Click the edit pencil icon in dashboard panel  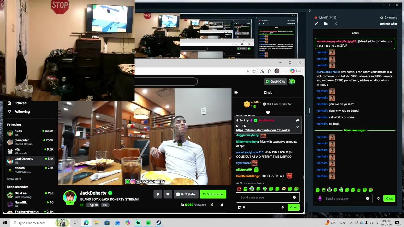(x=316, y=24)
